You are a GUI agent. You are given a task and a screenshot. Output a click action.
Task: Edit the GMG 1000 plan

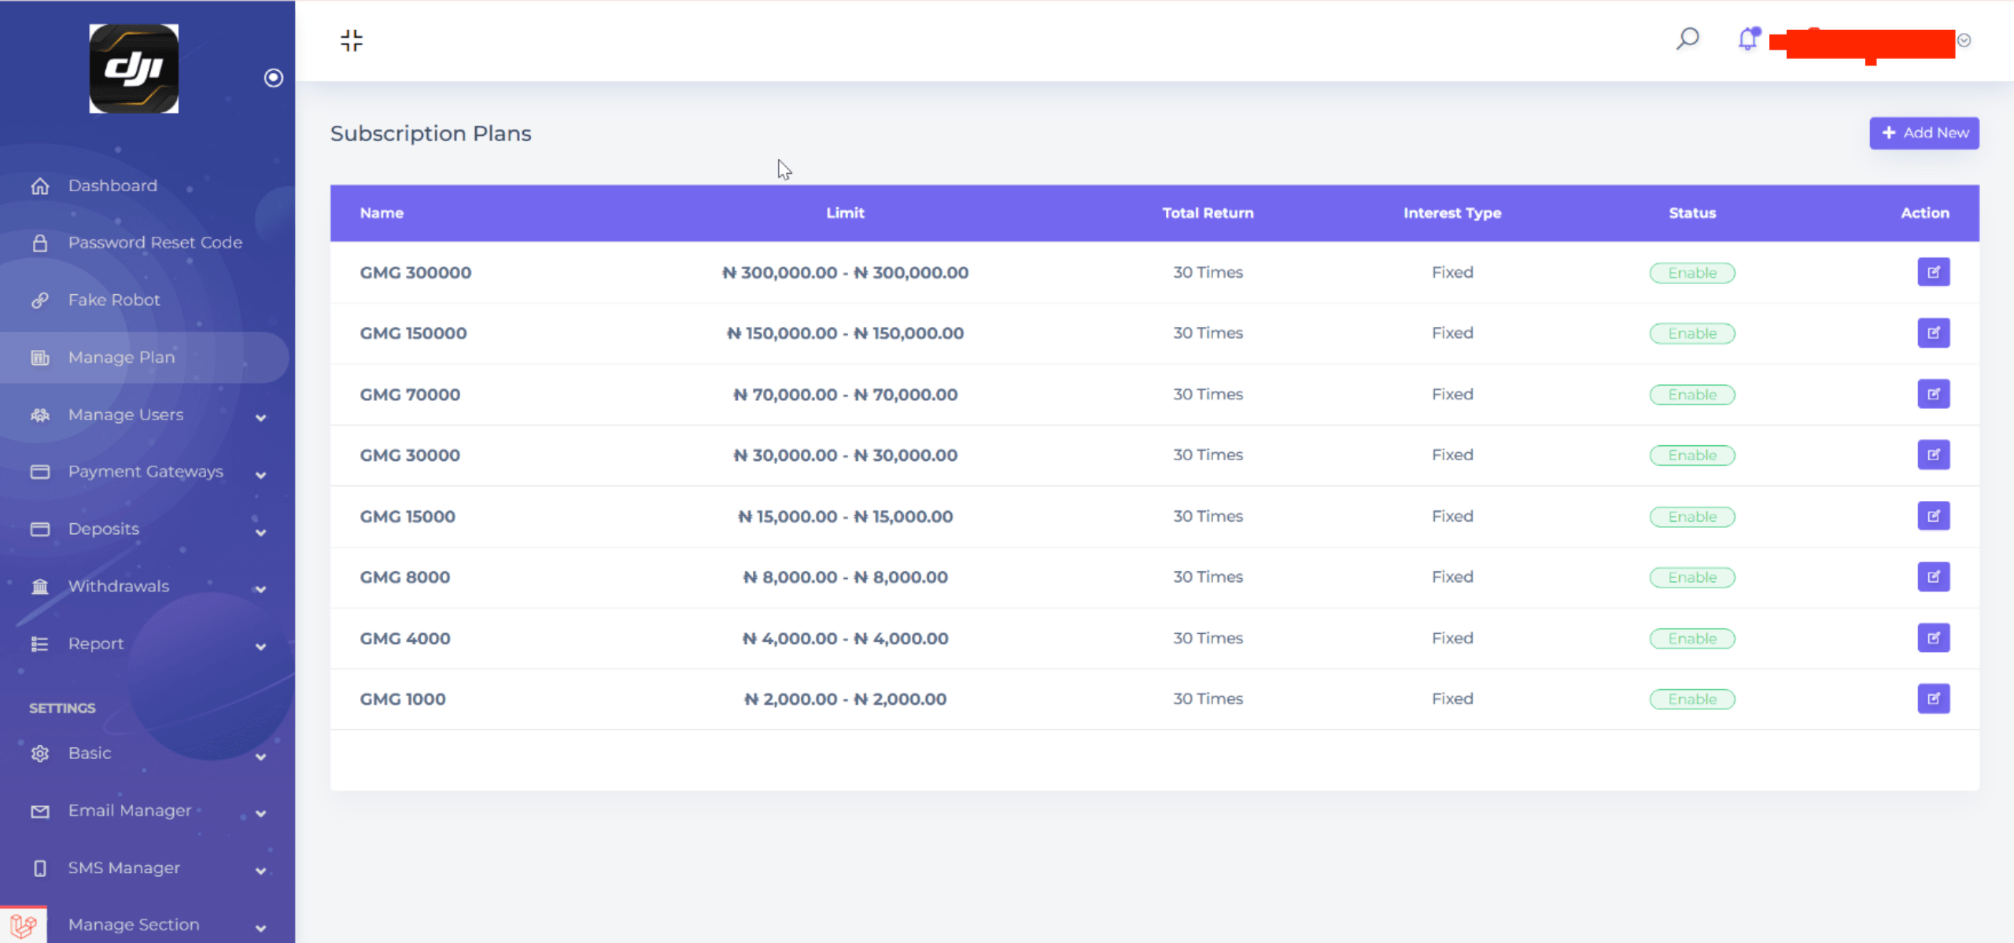click(x=1933, y=698)
